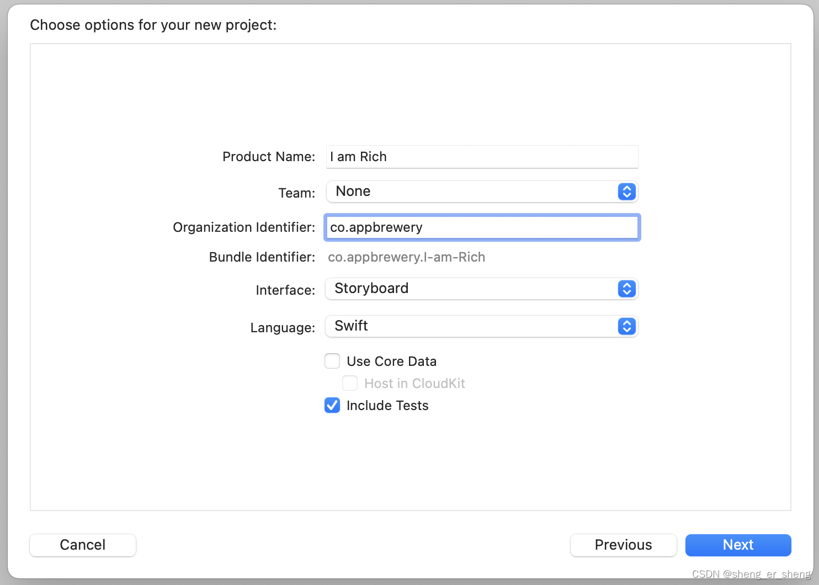
Task: Click into the Organization Identifier field
Action: point(482,227)
